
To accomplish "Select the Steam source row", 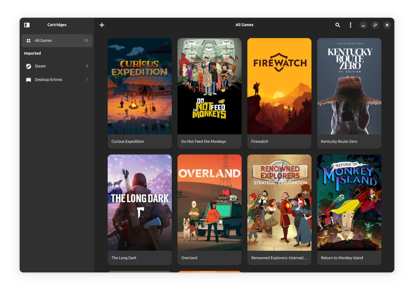I will coord(57,66).
